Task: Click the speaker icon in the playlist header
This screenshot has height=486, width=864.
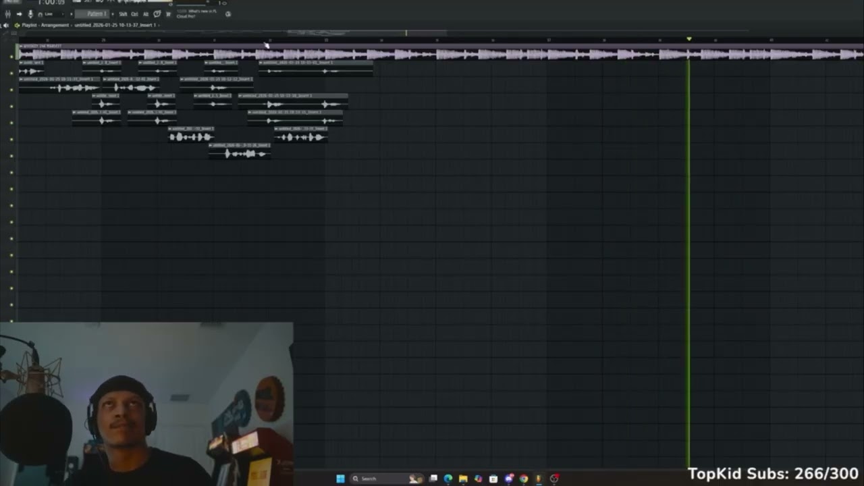Action: [7, 25]
